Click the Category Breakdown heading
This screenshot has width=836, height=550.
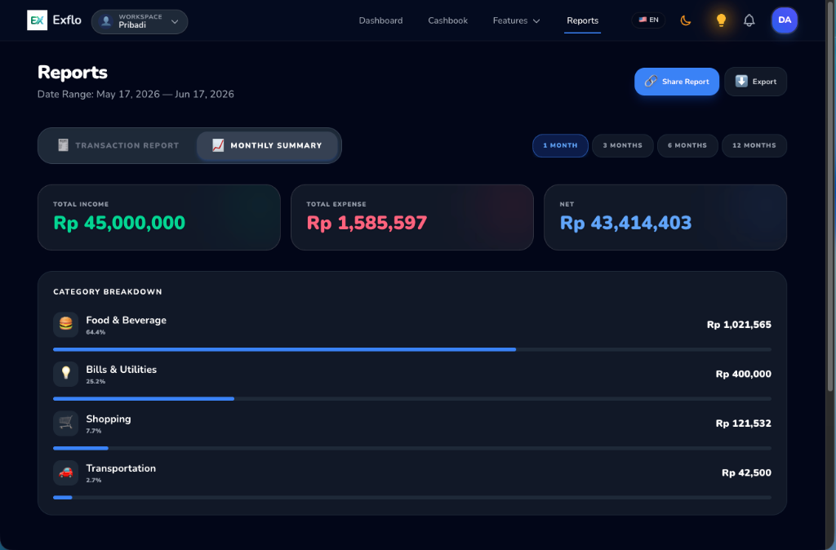point(108,291)
